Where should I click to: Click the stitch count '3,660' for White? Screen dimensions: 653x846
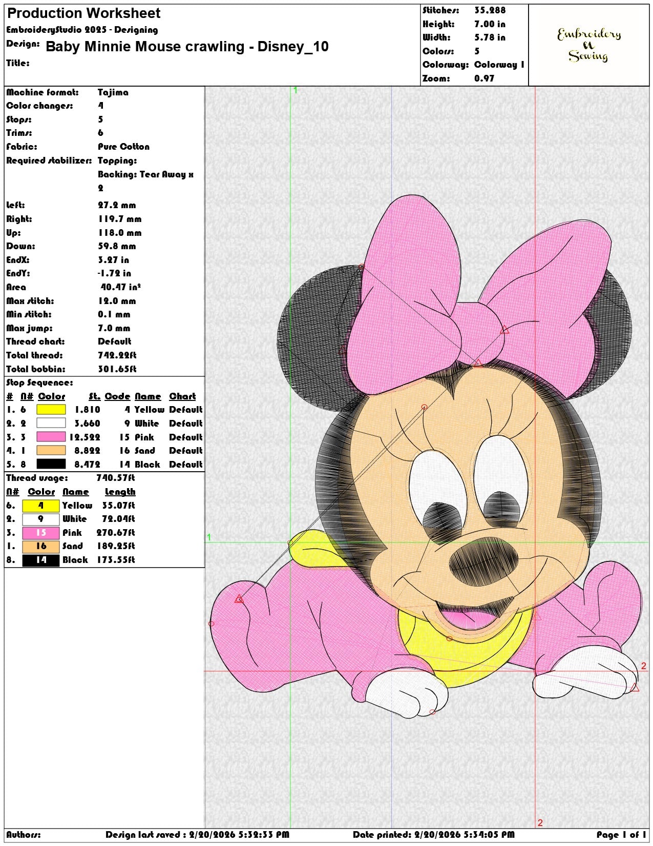[x=88, y=424]
